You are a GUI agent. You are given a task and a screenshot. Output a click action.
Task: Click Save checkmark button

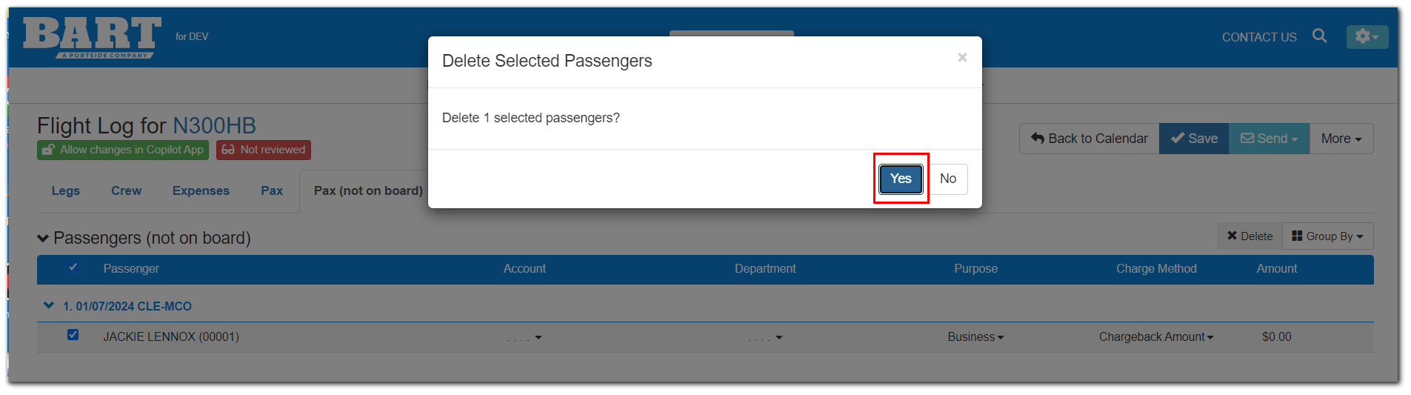point(1194,139)
